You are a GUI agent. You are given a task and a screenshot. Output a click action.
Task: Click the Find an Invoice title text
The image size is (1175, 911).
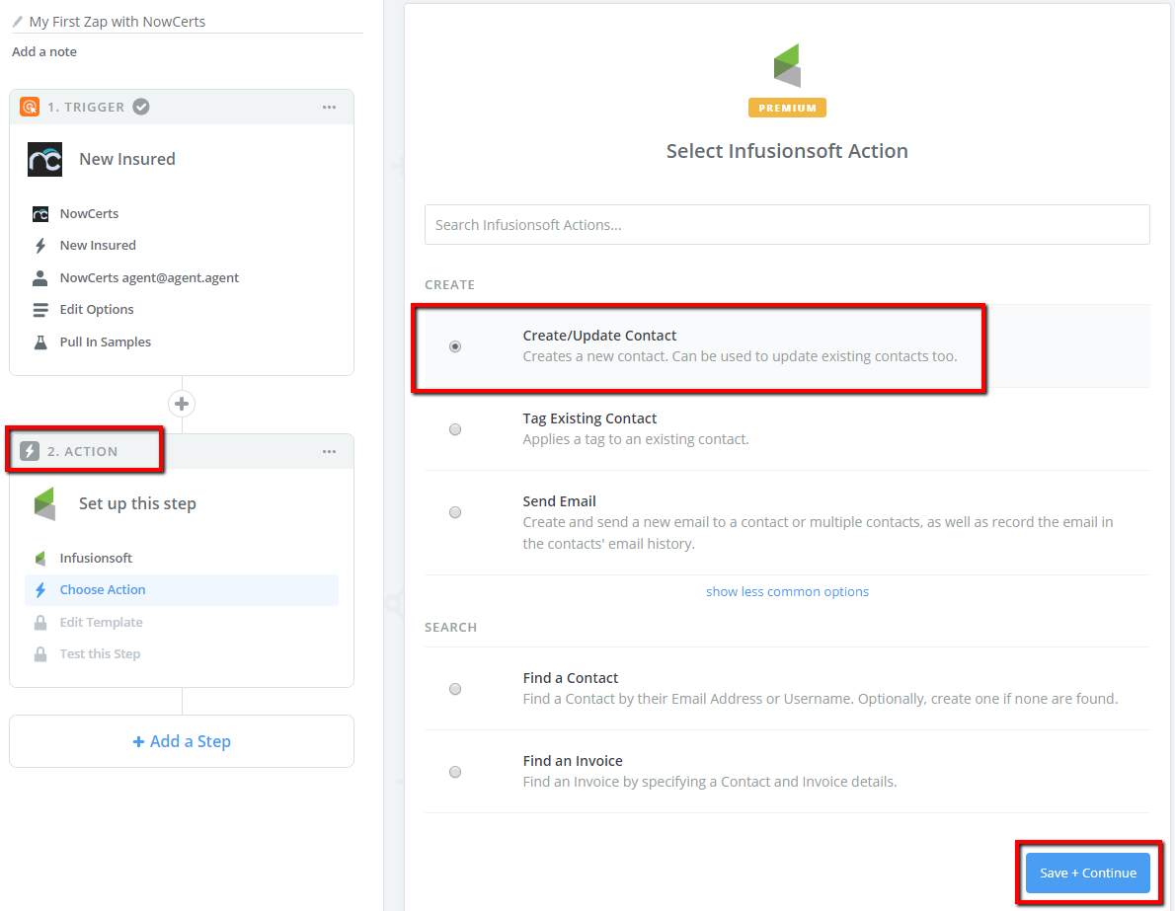pyautogui.click(x=573, y=761)
